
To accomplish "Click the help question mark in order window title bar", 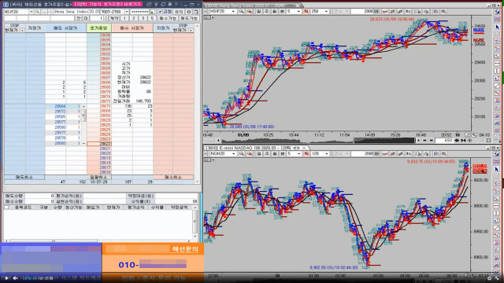I will [x=176, y=5].
